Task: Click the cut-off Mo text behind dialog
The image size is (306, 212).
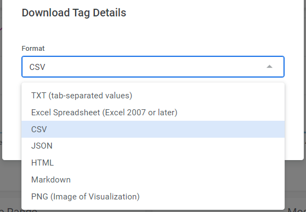Action: 297,210
